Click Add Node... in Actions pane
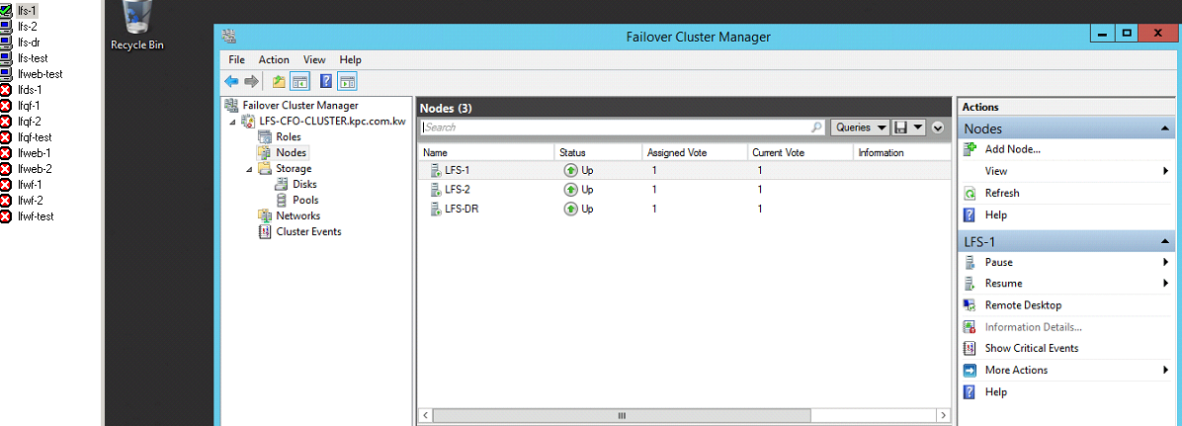The image size is (1182, 426). pyautogui.click(x=1012, y=149)
